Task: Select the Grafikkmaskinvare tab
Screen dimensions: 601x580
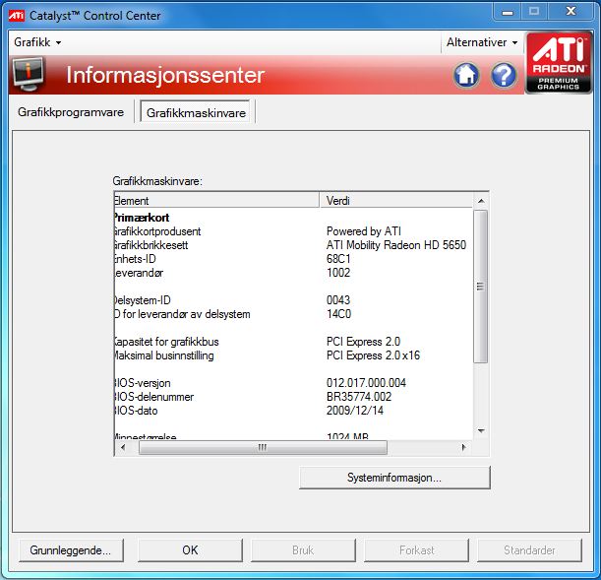Action: [x=196, y=113]
